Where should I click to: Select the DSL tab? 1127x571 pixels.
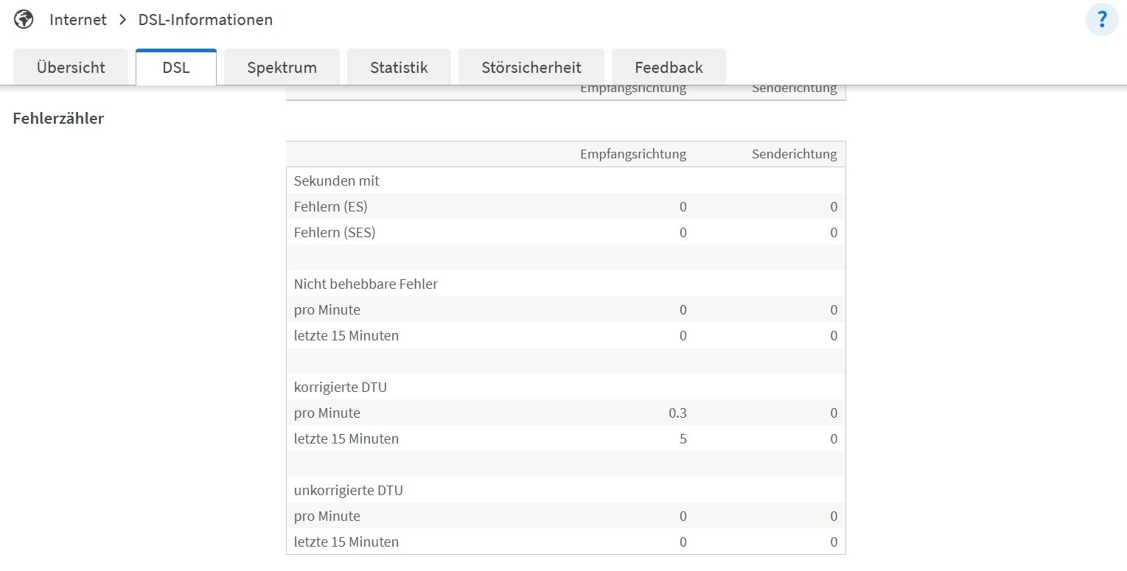[x=176, y=68]
